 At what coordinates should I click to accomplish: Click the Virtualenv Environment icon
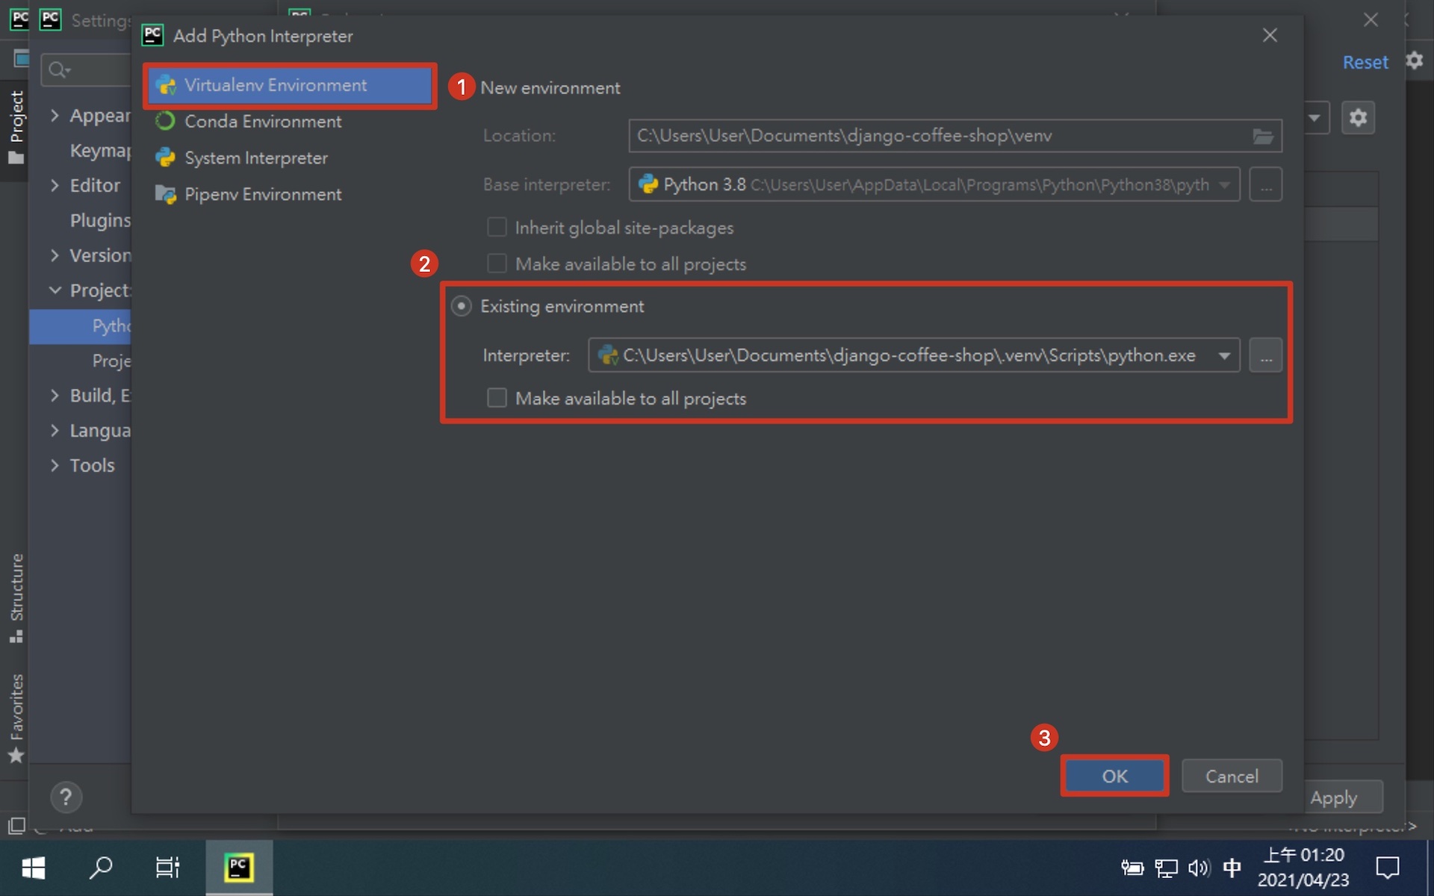coord(167,84)
